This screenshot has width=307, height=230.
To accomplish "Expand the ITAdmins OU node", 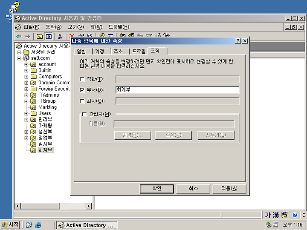I will point(26,95).
